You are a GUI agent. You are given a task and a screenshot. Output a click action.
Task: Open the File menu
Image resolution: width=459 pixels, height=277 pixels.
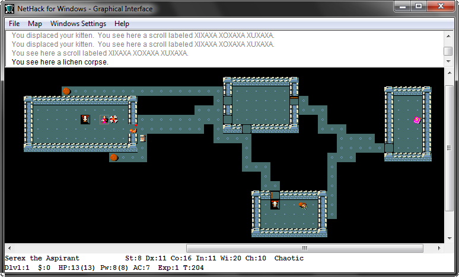14,24
